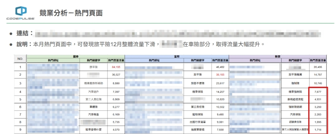Select the 寵物保險 keyword cell
This screenshot has width=335, height=134.
(x=198, y=114)
